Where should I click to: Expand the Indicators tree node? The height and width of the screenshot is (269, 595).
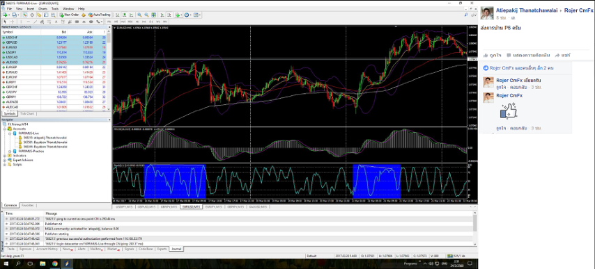pyautogui.click(x=5, y=156)
